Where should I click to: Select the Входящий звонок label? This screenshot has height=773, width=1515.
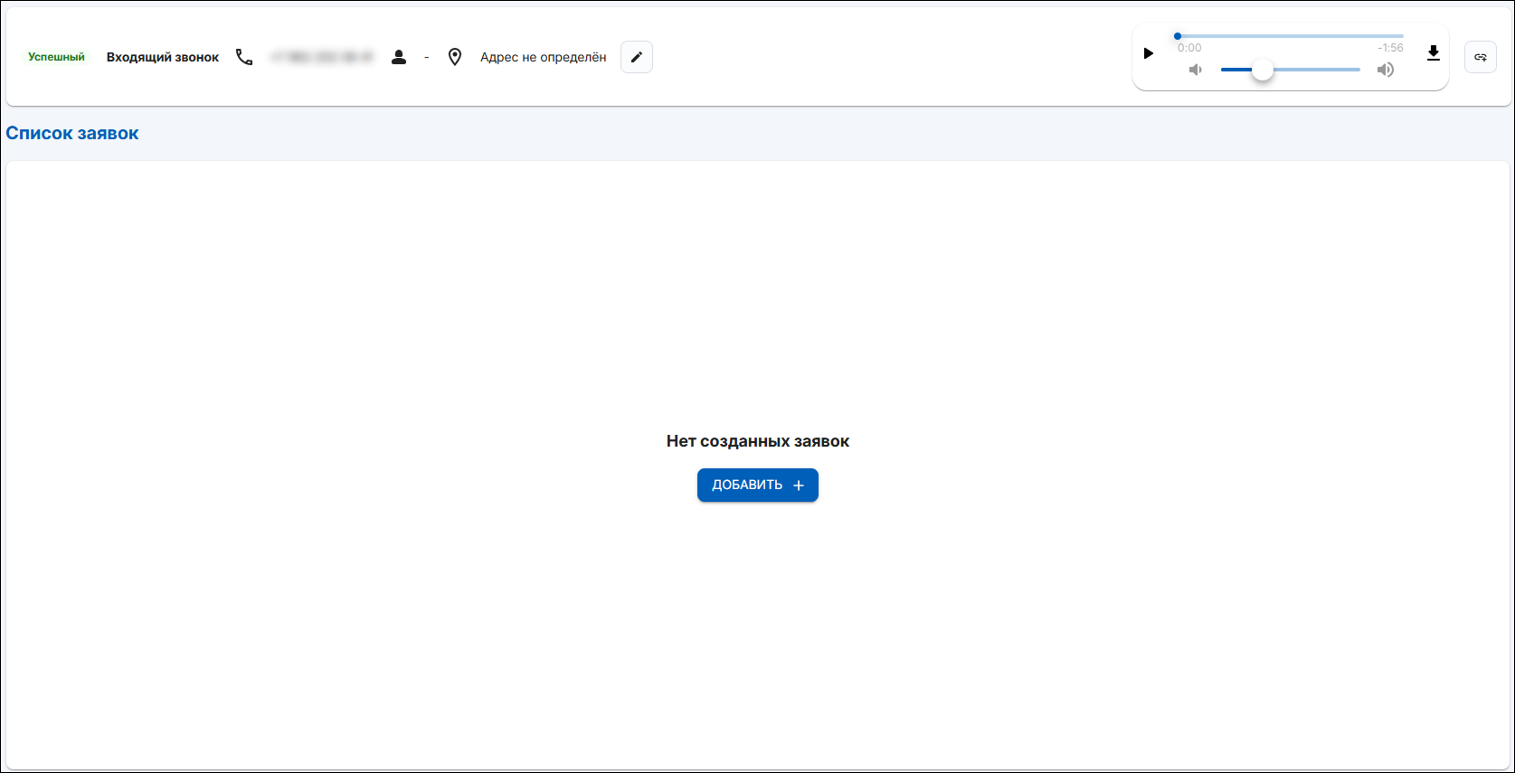coord(163,57)
